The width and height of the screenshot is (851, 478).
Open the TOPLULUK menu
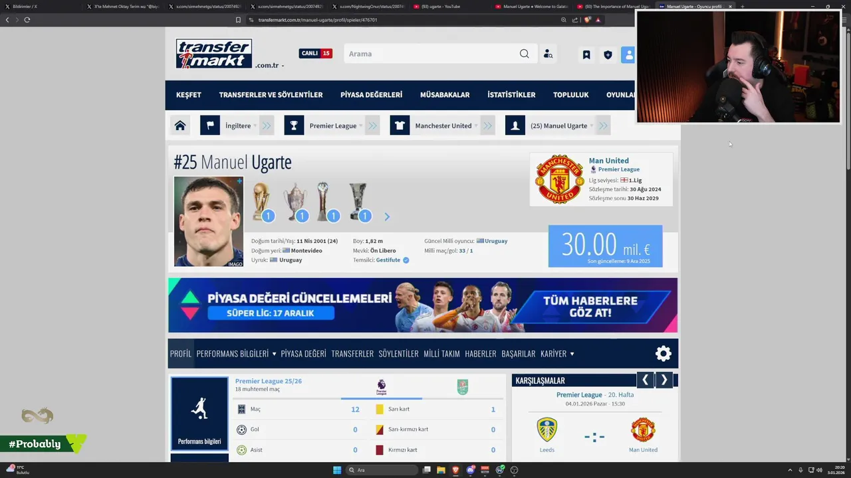[571, 95]
